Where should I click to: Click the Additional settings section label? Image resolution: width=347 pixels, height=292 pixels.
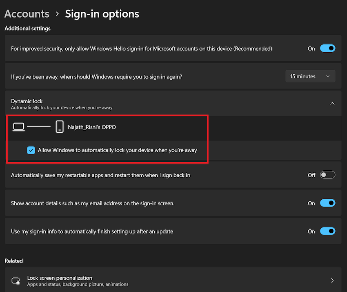coord(27,28)
